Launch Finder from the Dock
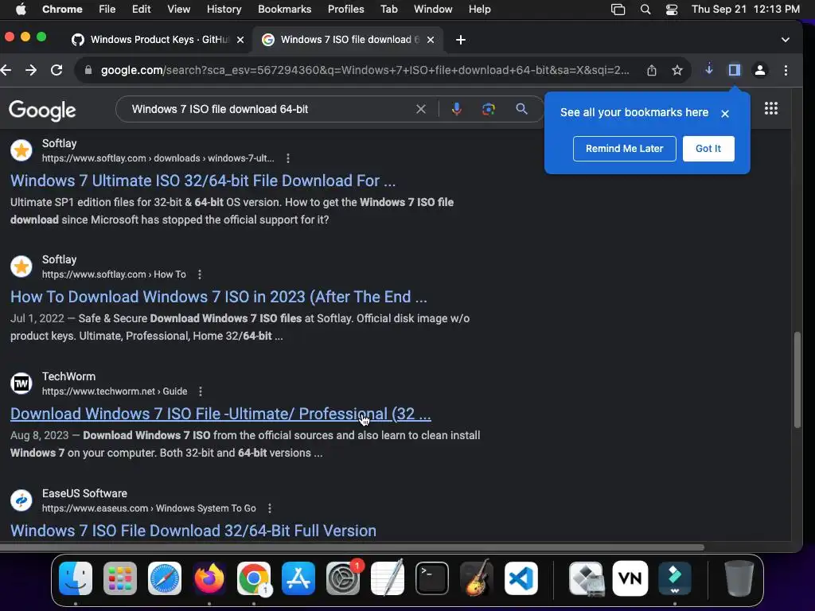 [76, 578]
